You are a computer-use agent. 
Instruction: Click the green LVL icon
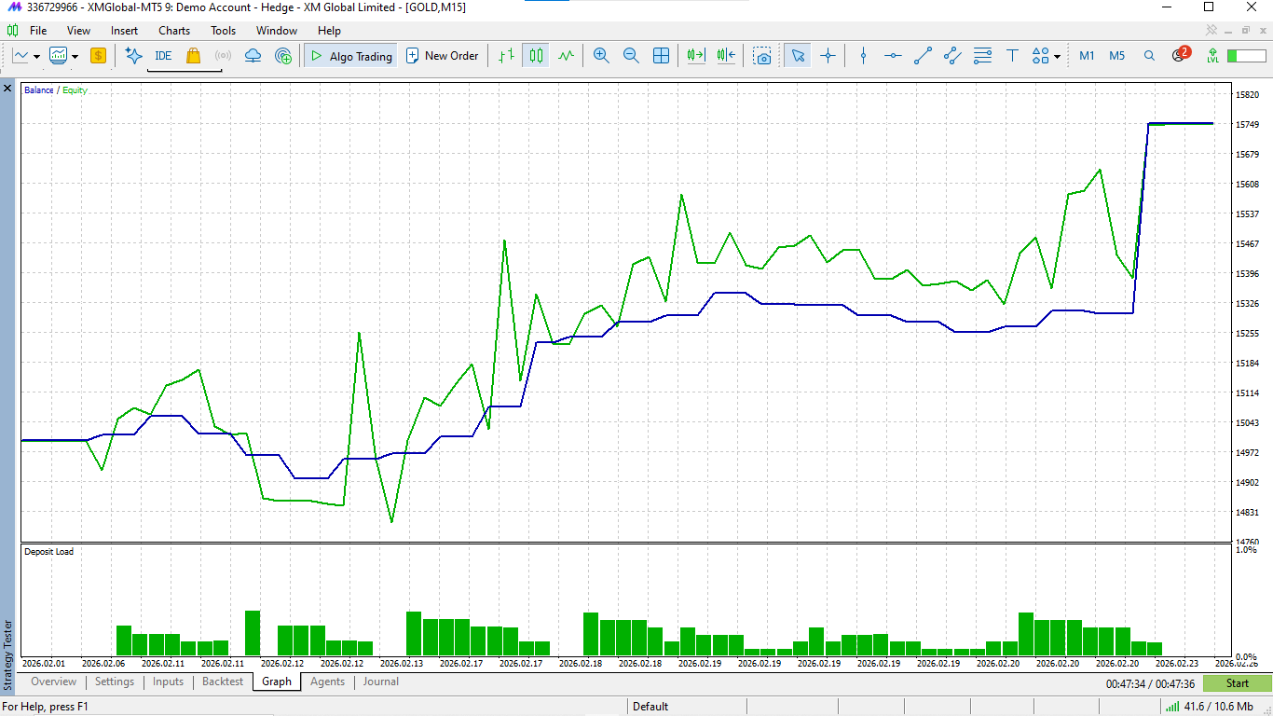pyautogui.click(x=1212, y=56)
